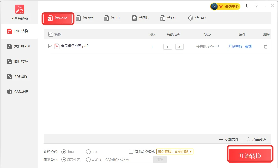Open the top-right dropdown menu icon
The width and height of the screenshot is (278, 168).
coord(256,6)
